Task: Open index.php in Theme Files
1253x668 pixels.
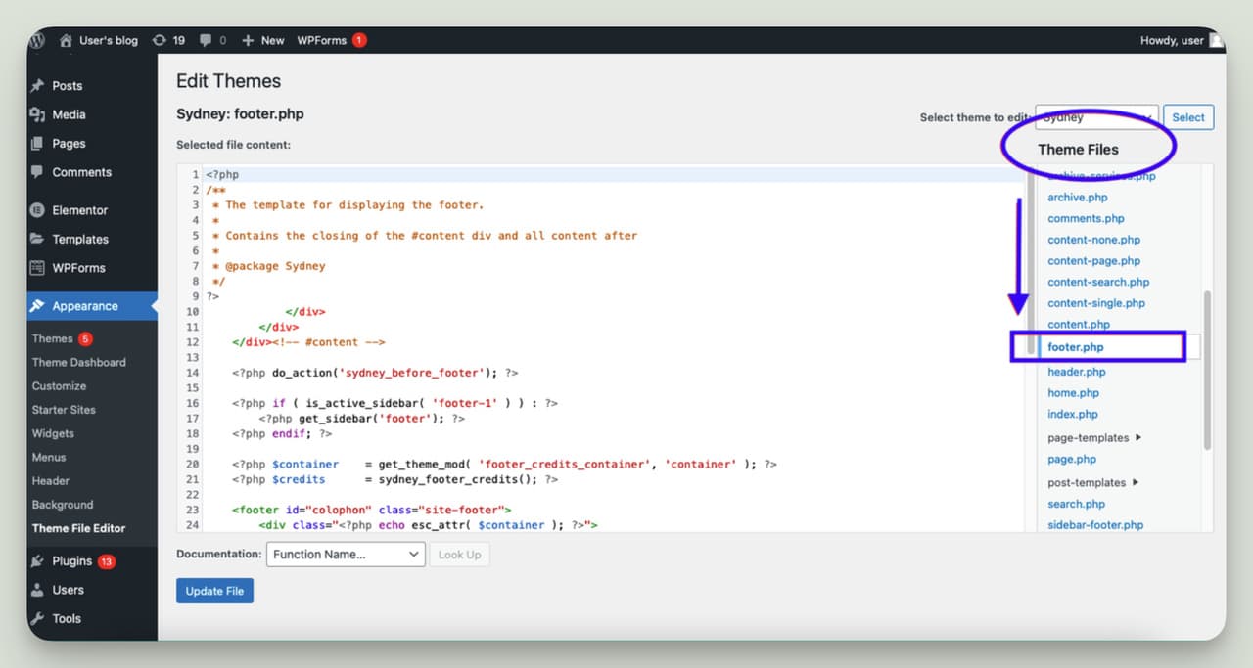Action: [1073, 415]
